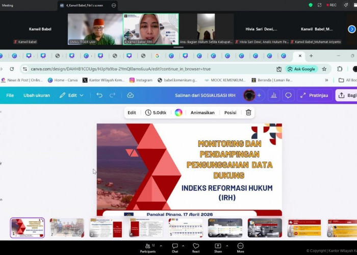
Task: Click the browser address bar URL
Action: 121,69
